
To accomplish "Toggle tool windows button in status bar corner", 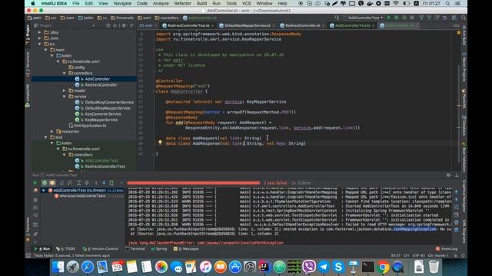I will coord(28,255).
